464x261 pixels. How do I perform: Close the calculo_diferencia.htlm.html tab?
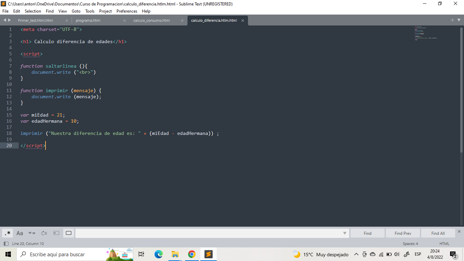point(243,20)
